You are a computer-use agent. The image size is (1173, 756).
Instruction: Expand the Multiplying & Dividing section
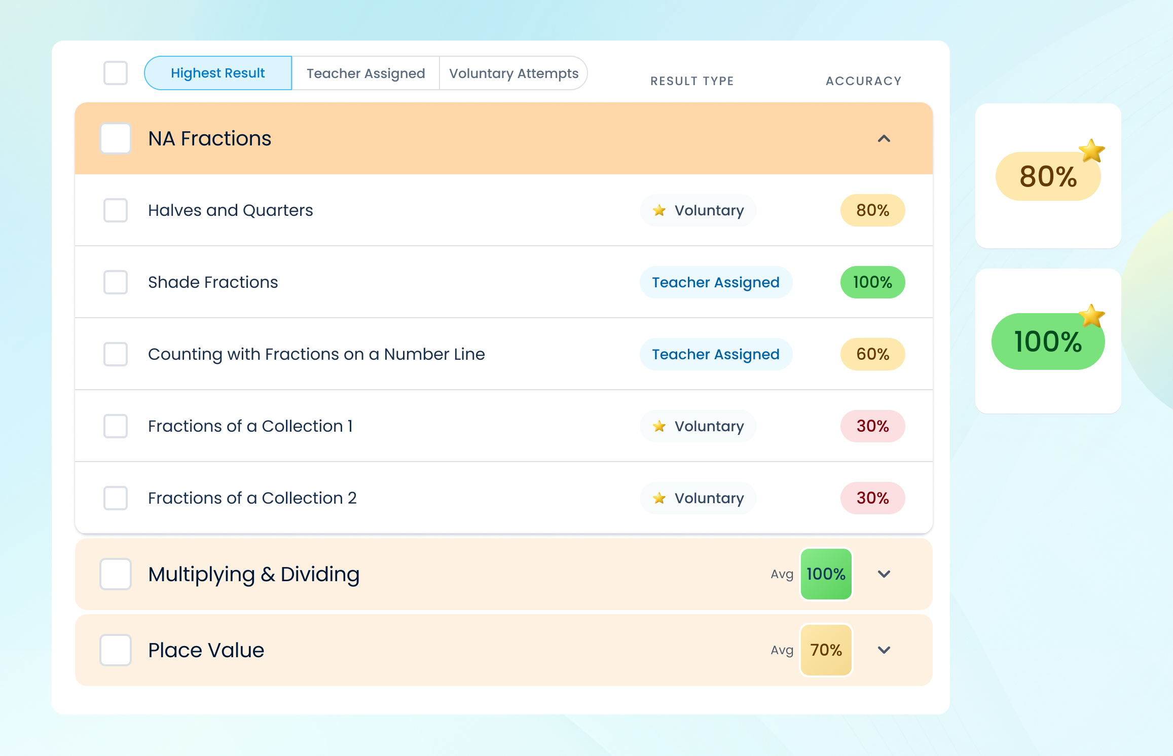tap(884, 574)
